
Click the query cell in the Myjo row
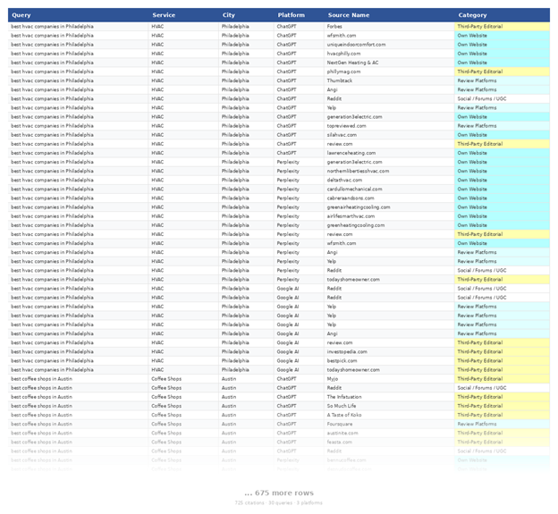(x=78, y=379)
